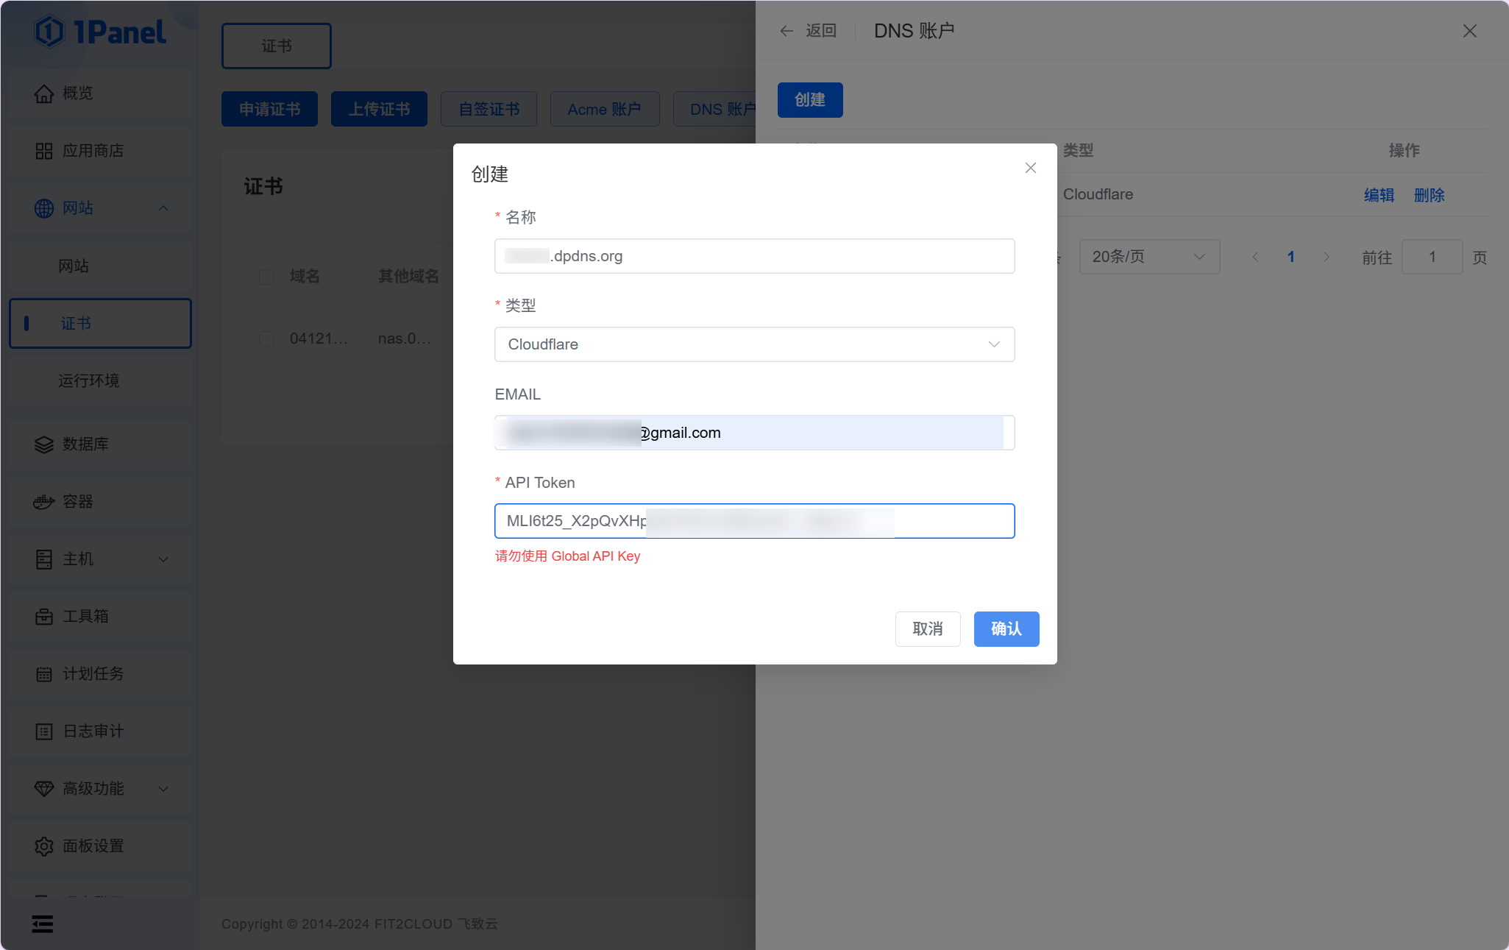Open the 概览 overview home icon
The image size is (1509, 950).
point(44,93)
